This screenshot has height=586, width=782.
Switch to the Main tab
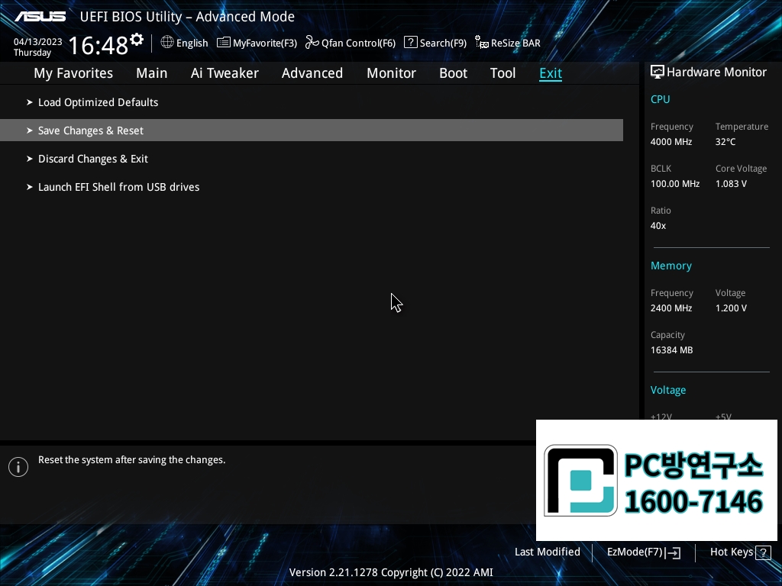point(152,73)
